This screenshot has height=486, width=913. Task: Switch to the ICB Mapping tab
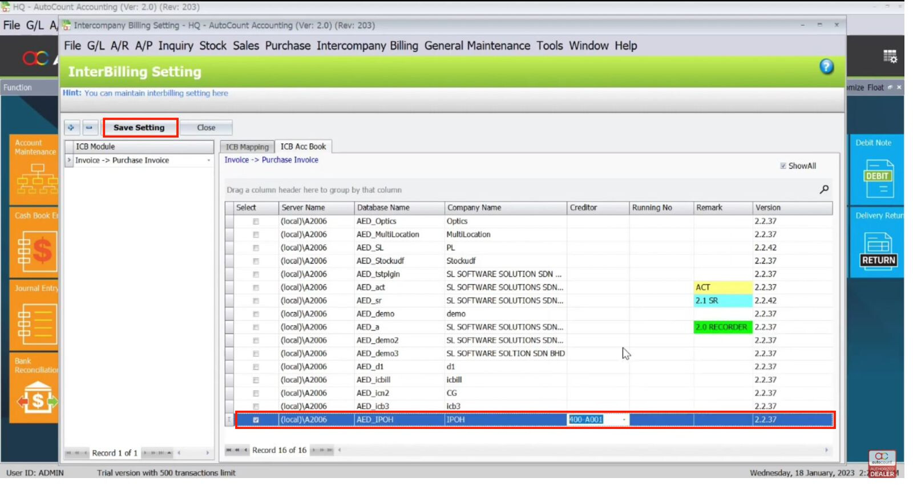coord(247,147)
